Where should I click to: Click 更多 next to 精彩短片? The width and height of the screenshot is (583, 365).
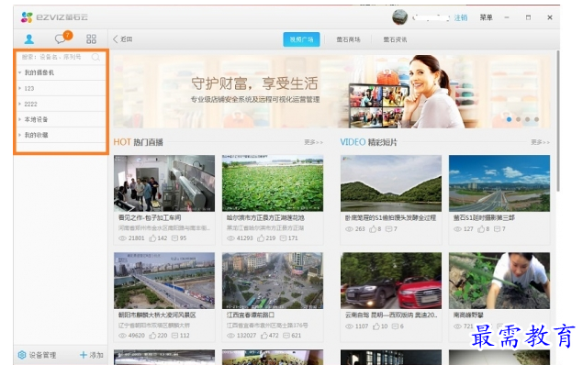[540, 142]
